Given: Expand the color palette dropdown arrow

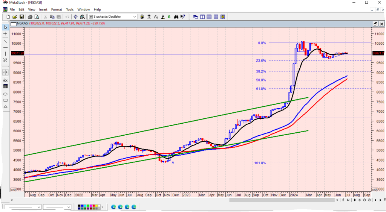Looking at the screenshot, I should pyautogui.click(x=102, y=207).
